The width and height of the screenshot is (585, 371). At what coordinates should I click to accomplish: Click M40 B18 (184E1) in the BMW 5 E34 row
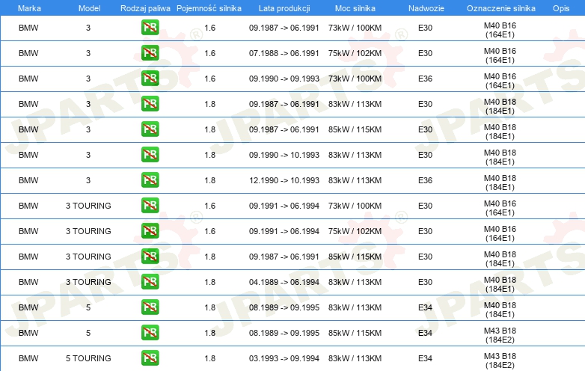click(500, 310)
